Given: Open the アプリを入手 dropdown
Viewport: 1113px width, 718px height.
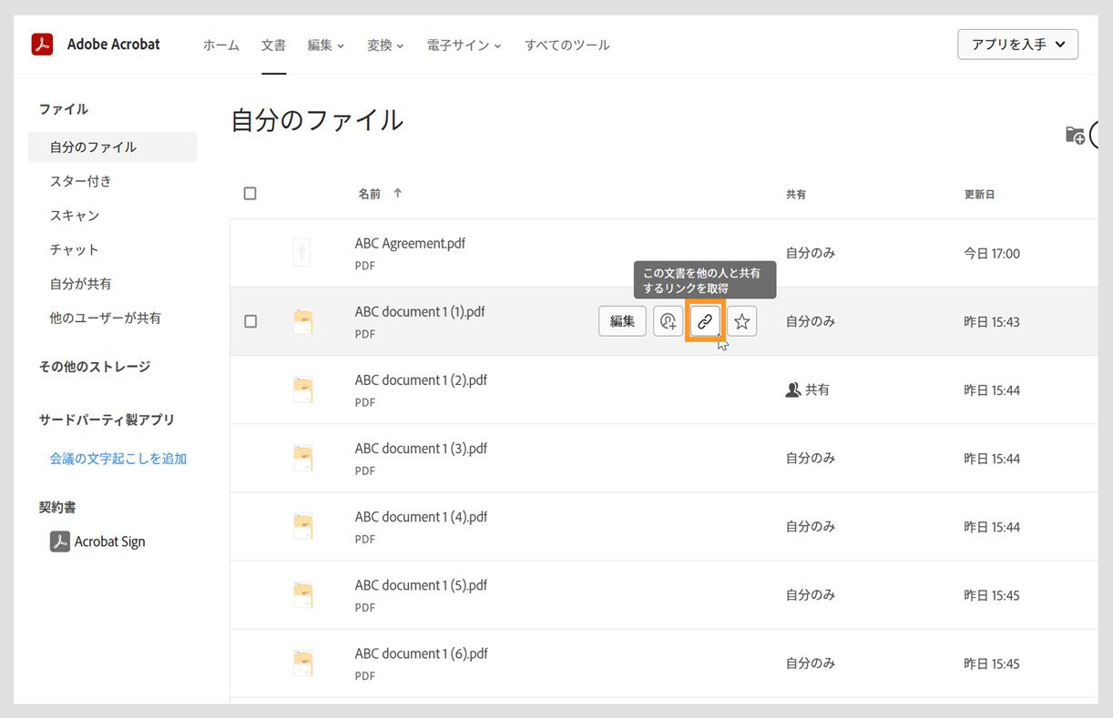Looking at the screenshot, I should pyautogui.click(x=1017, y=44).
